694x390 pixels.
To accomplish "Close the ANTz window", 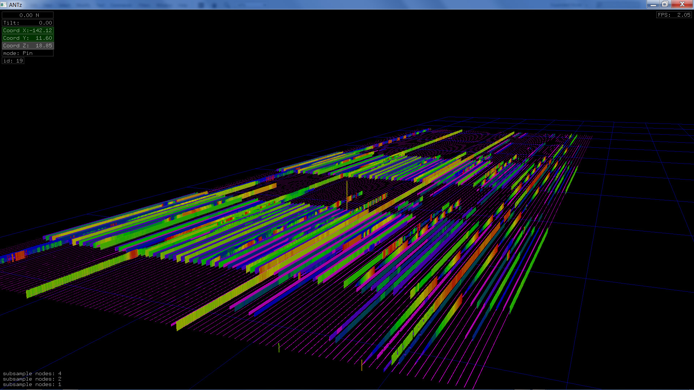I will coord(682,4).
